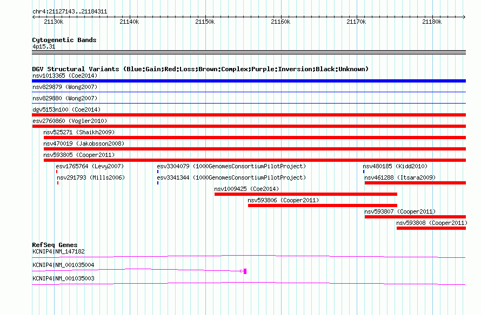Click the 21140k ruler position label
Image resolution: width=481 pixels, height=315 pixels.
pyautogui.click(x=129, y=22)
